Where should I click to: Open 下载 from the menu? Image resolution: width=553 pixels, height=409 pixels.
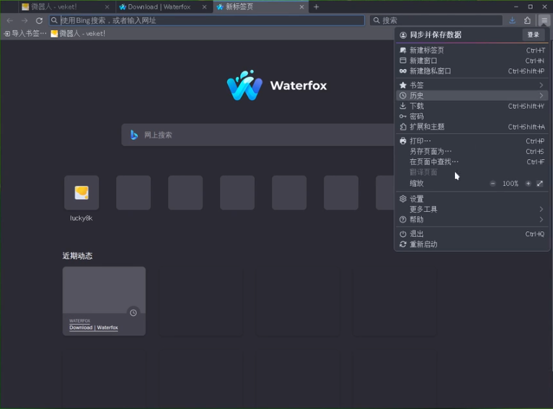pos(472,106)
